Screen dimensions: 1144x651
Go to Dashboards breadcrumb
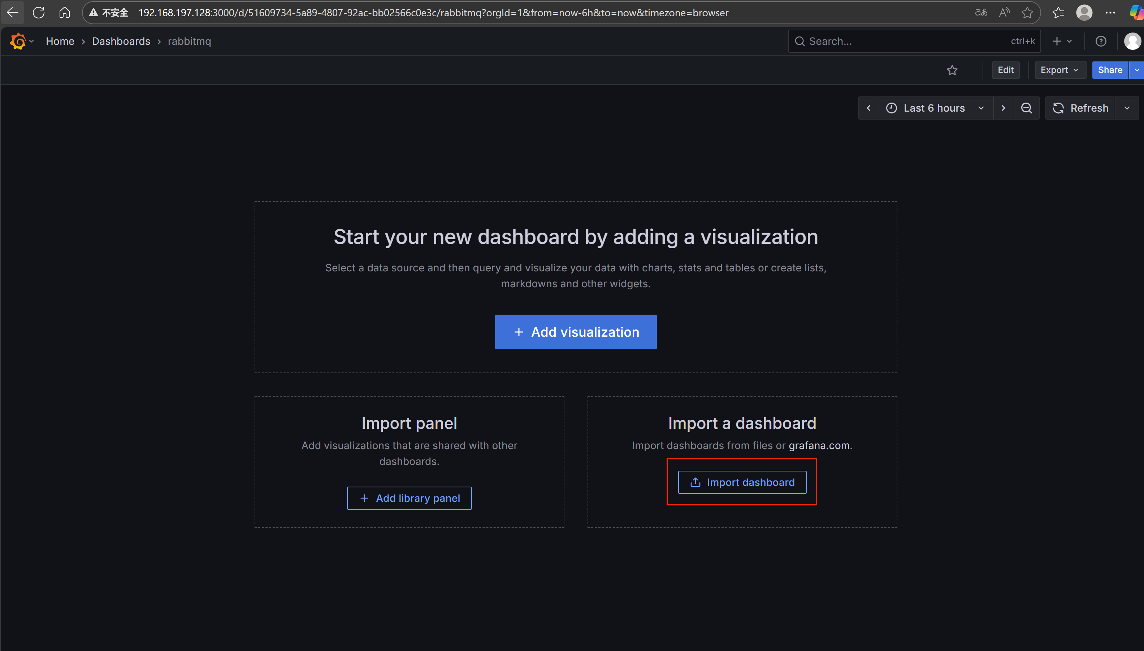pyautogui.click(x=121, y=41)
